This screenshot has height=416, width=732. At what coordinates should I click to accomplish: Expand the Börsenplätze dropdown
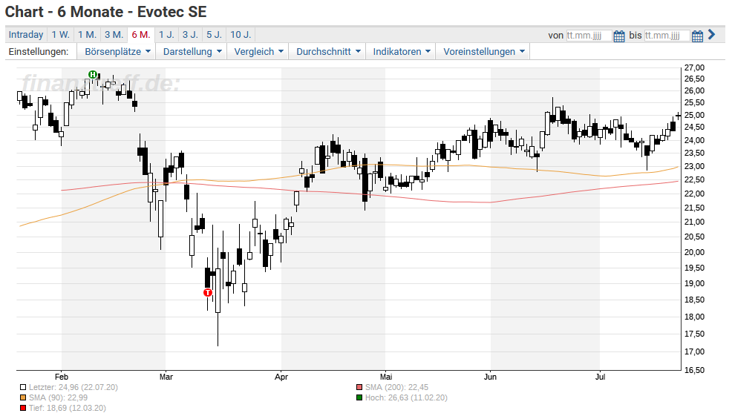(117, 52)
